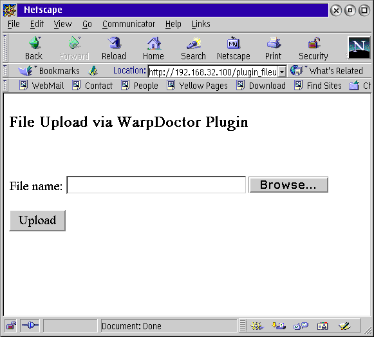Open the Search toolbar icon
The image size is (374, 337).
[194, 43]
